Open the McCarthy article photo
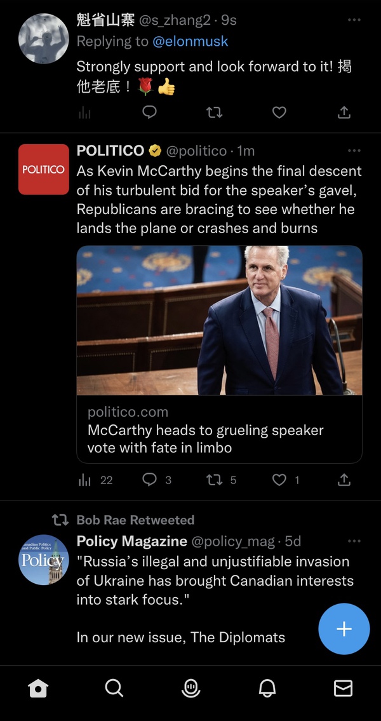Screen dimensions: 381x721 pyautogui.click(x=219, y=320)
